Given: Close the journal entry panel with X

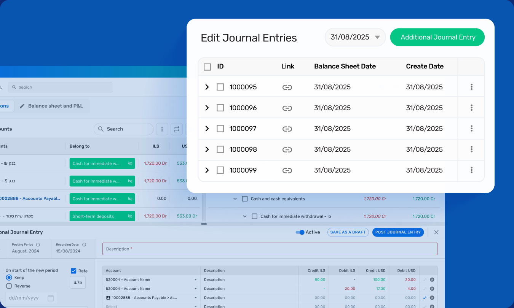Looking at the screenshot, I should [436, 232].
